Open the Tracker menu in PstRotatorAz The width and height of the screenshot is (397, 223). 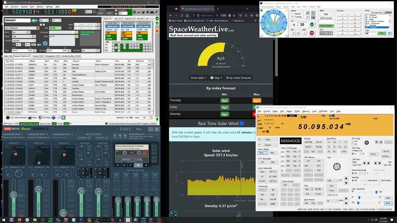click(x=286, y=7)
